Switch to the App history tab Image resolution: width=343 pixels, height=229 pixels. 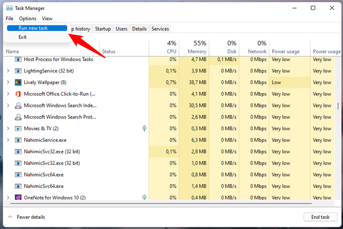[80, 29]
